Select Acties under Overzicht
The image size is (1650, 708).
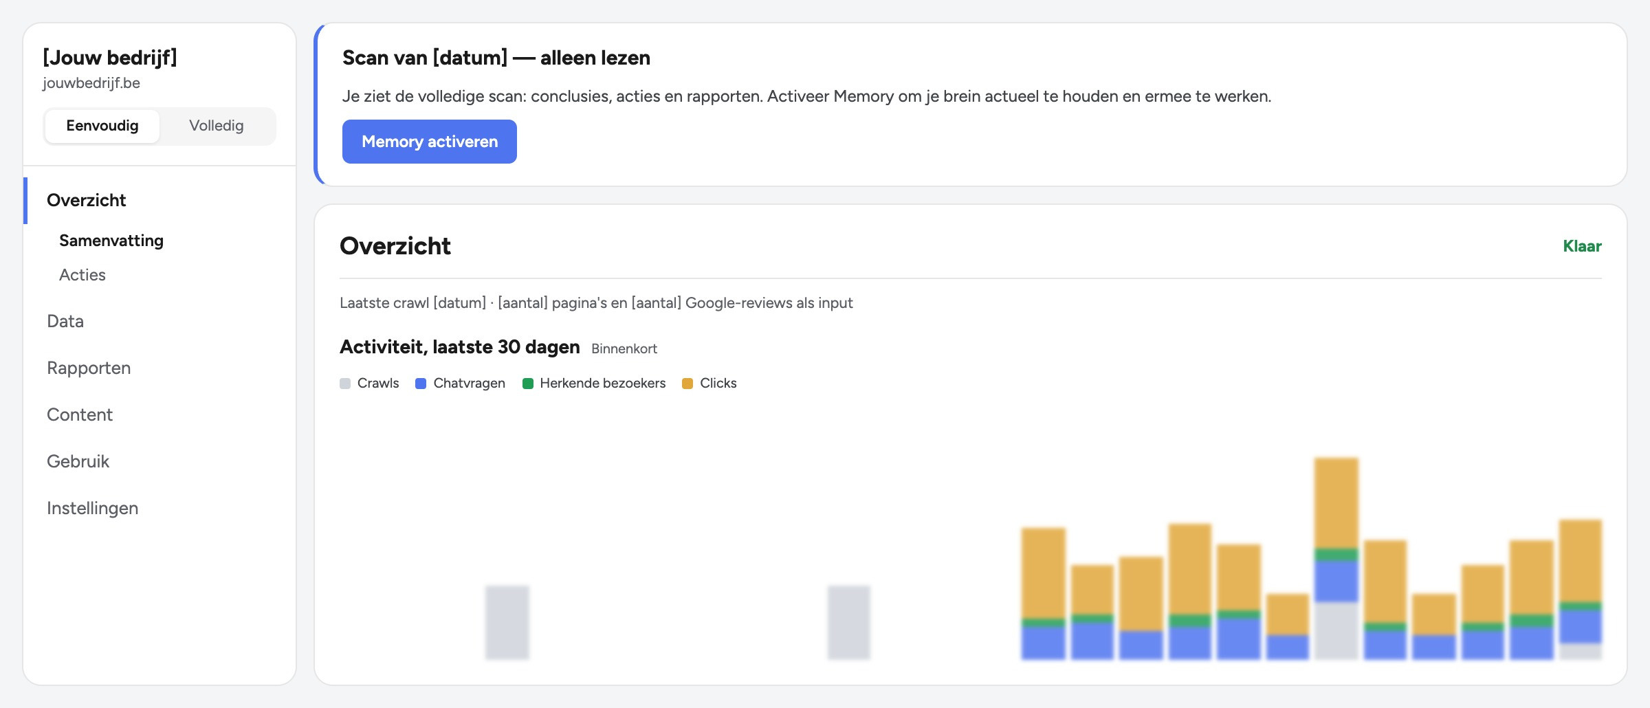coord(82,275)
